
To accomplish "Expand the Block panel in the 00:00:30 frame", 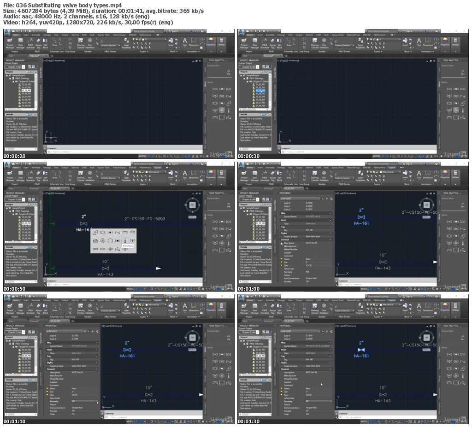I will click(x=408, y=52).
